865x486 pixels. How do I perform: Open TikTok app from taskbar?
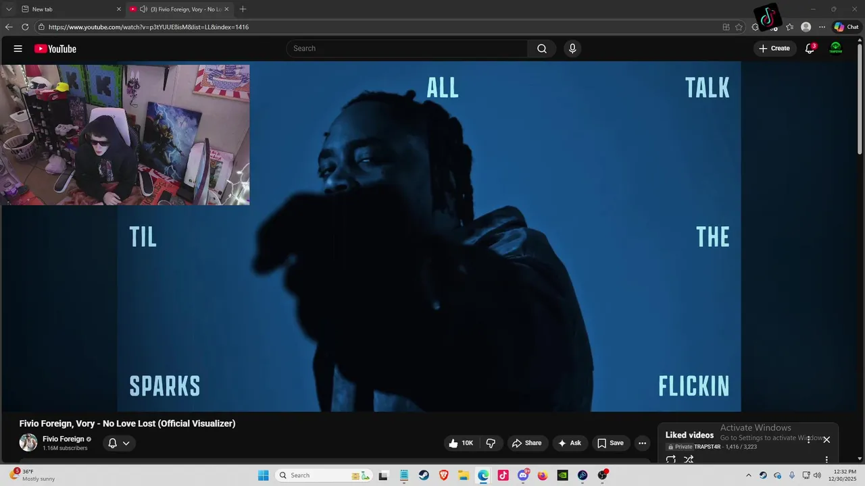pos(503,475)
